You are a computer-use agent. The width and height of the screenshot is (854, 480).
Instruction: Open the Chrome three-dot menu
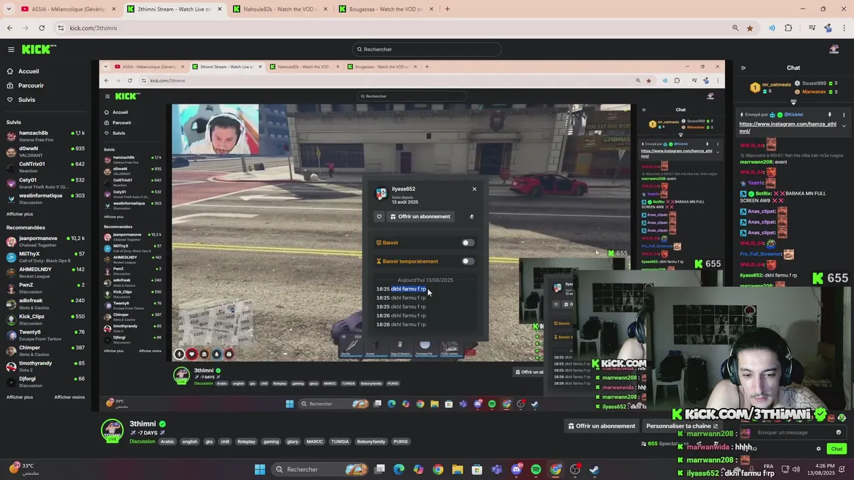(x=844, y=28)
